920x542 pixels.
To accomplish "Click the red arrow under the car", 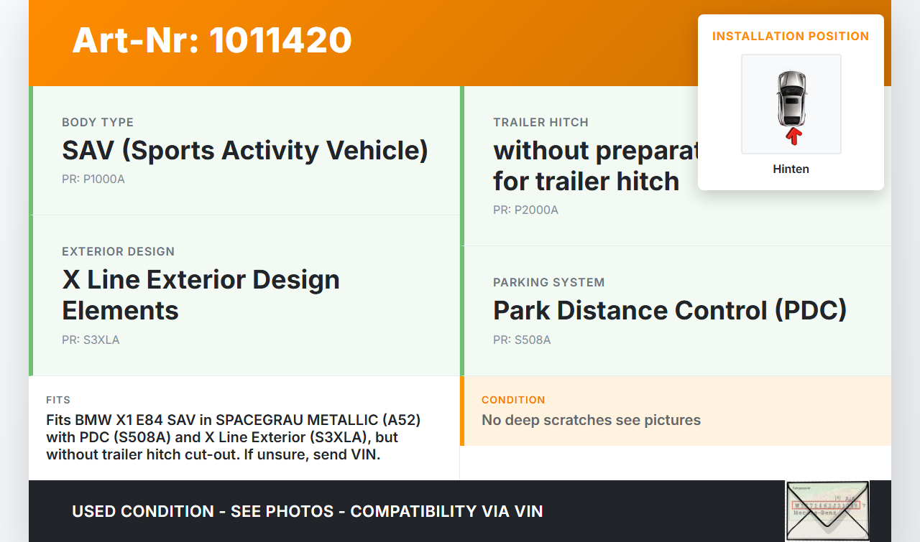I will click(793, 136).
